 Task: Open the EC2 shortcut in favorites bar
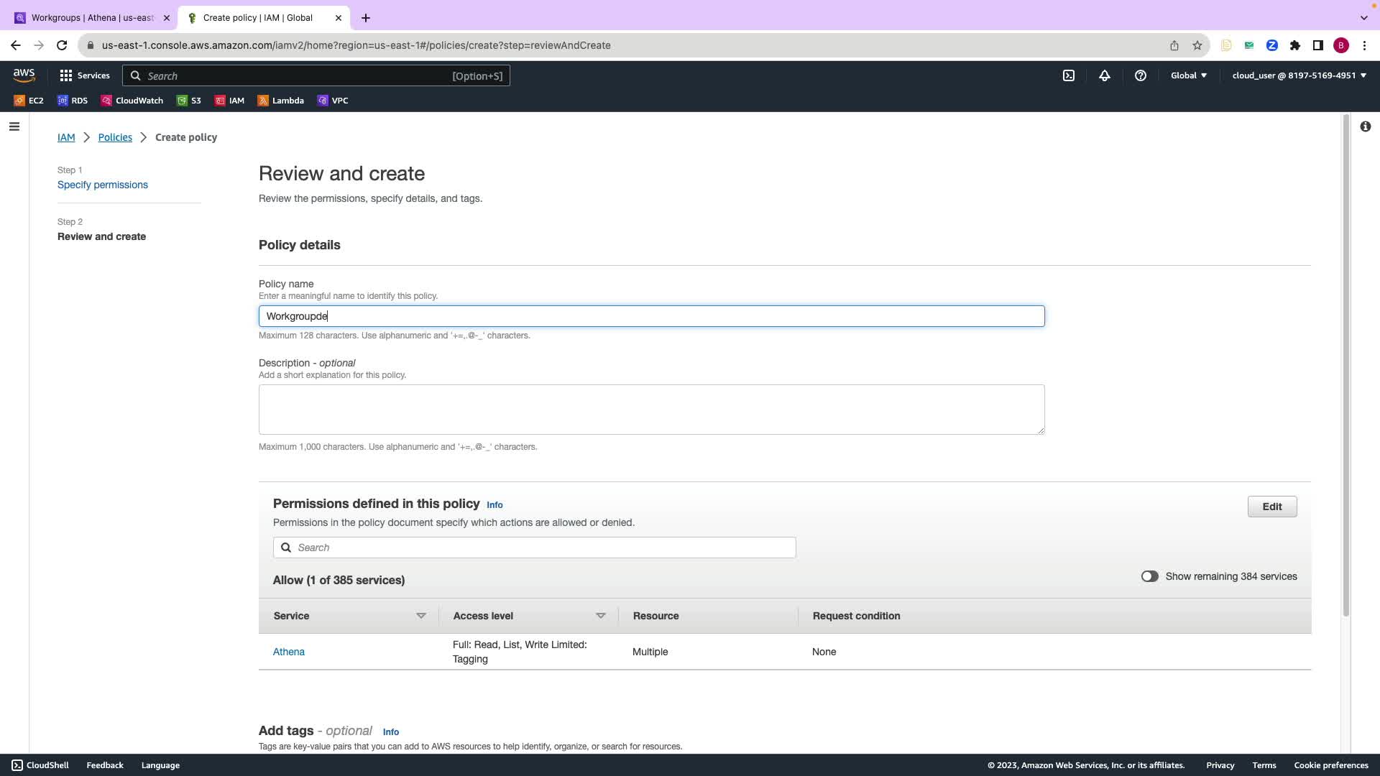(29, 101)
